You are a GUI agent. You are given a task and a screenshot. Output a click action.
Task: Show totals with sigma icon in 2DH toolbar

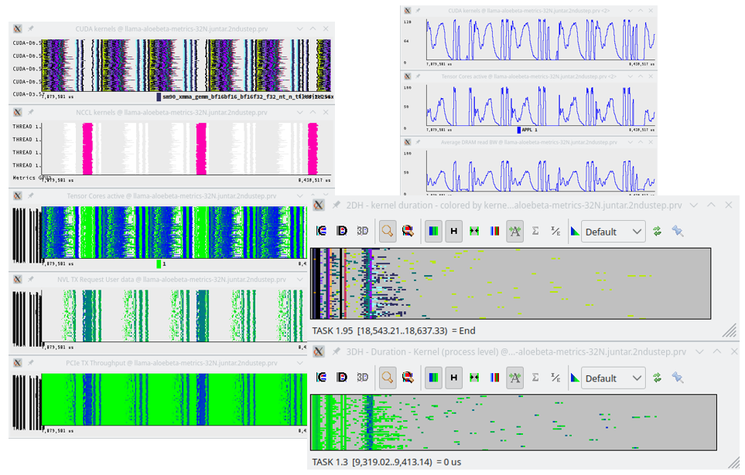(535, 231)
